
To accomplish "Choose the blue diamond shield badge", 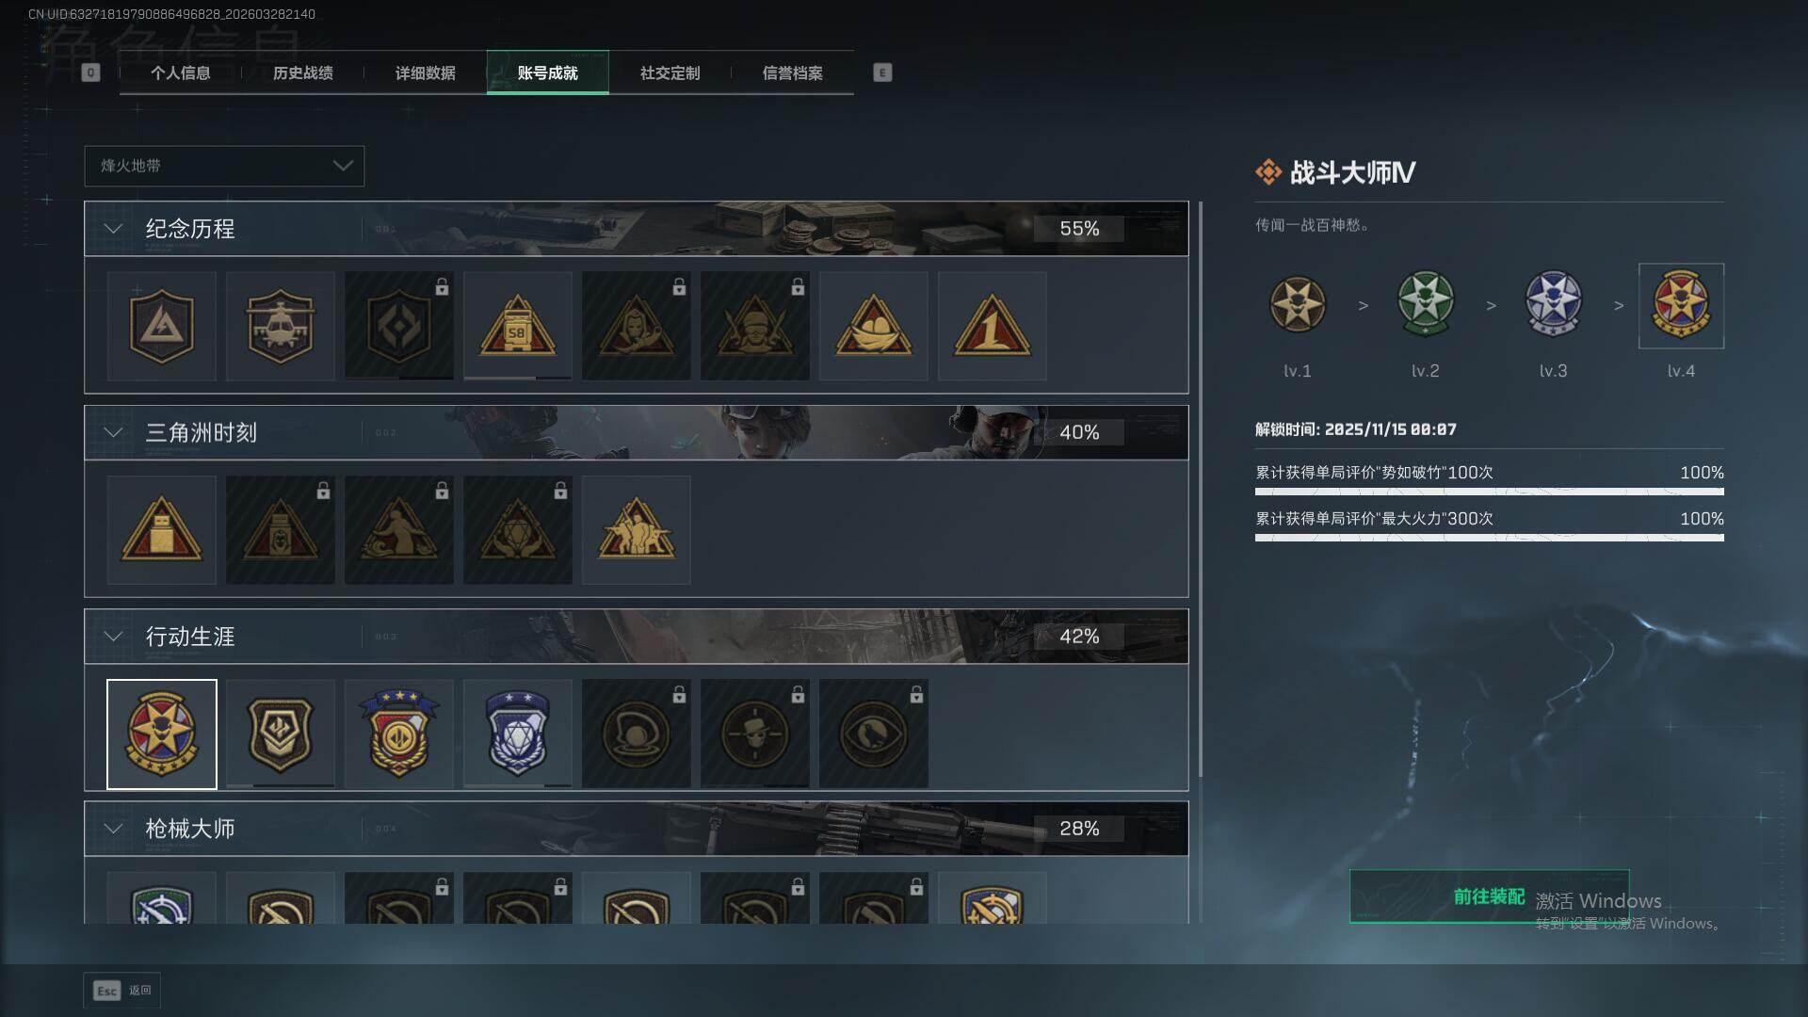I will 517,734.
